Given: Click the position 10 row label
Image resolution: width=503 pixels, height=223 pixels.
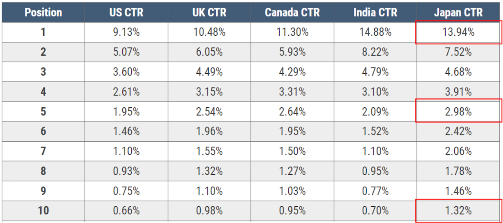Looking at the screenshot, I should pos(43,210).
